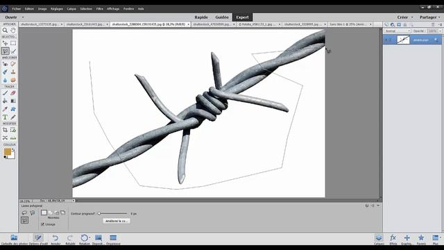Open the Calque menu
This screenshot has width=444, height=250.
tap(71, 9)
